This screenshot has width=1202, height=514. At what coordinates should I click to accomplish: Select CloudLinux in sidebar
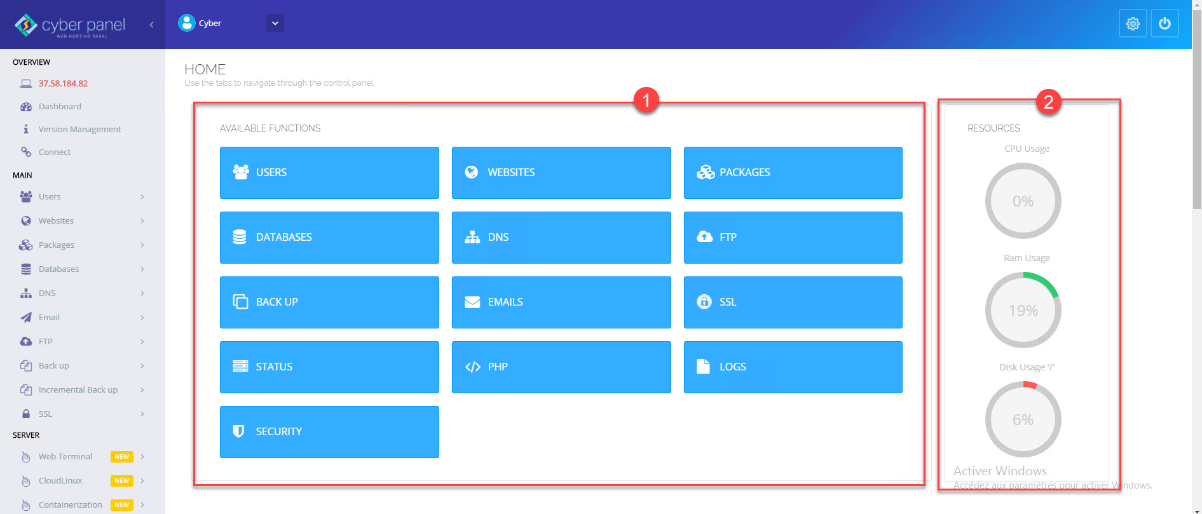(x=60, y=480)
